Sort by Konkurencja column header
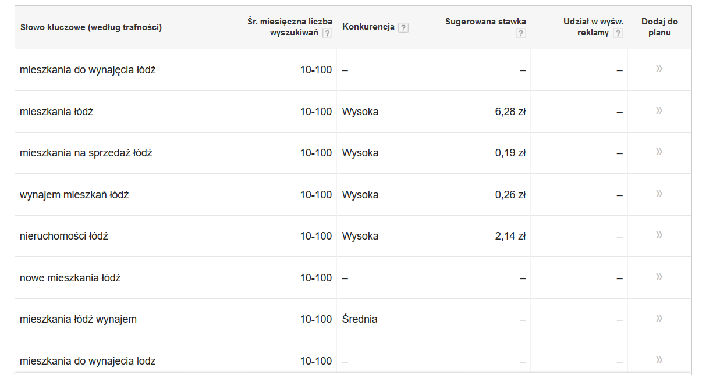This screenshot has width=706, height=375. (368, 27)
